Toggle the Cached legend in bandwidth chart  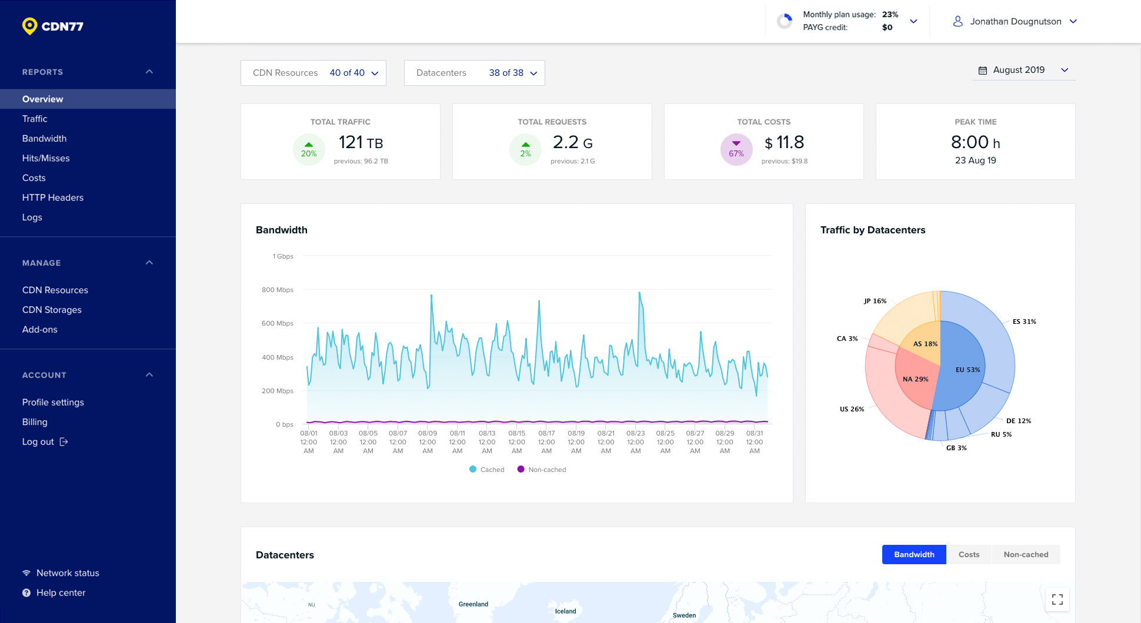click(487, 469)
